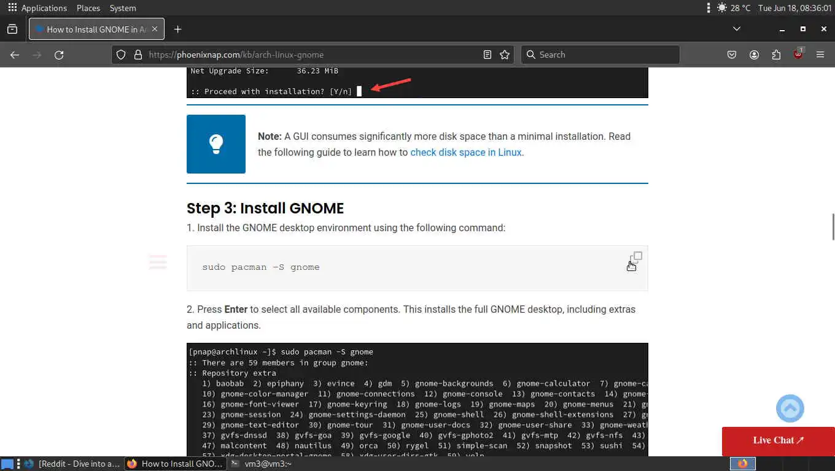835x471 pixels.
Task: Click the forward navigation arrow
Action: [x=37, y=55]
